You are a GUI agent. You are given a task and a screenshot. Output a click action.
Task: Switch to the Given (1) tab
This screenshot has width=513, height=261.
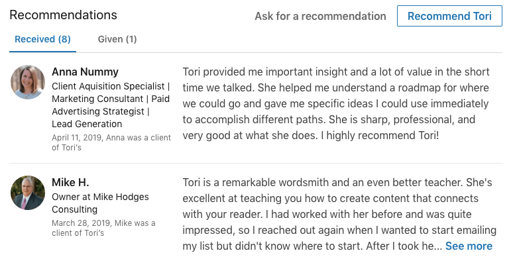tap(117, 39)
